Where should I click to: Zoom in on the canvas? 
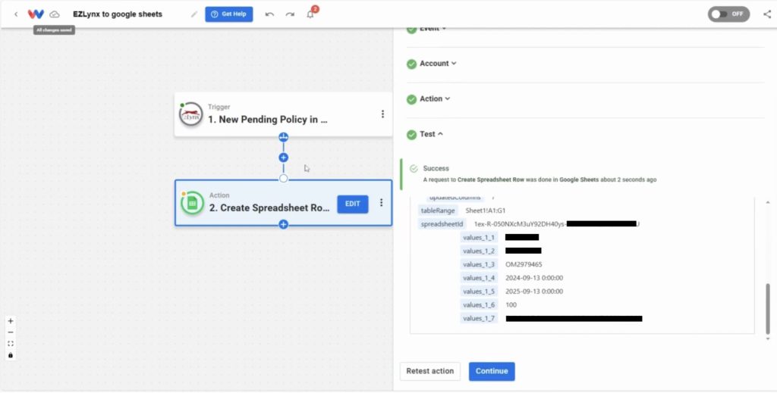coord(11,321)
